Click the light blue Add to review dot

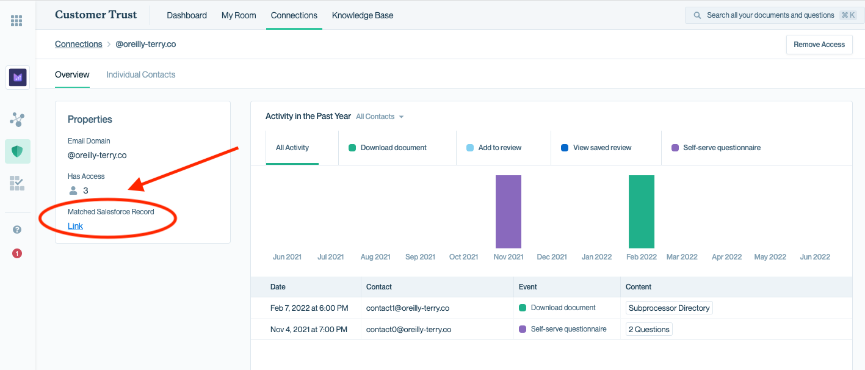[x=470, y=148]
